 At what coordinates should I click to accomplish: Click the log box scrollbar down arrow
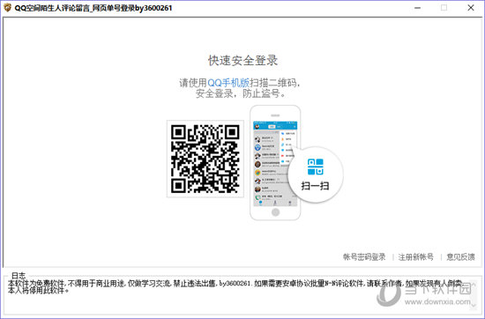[474, 306]
